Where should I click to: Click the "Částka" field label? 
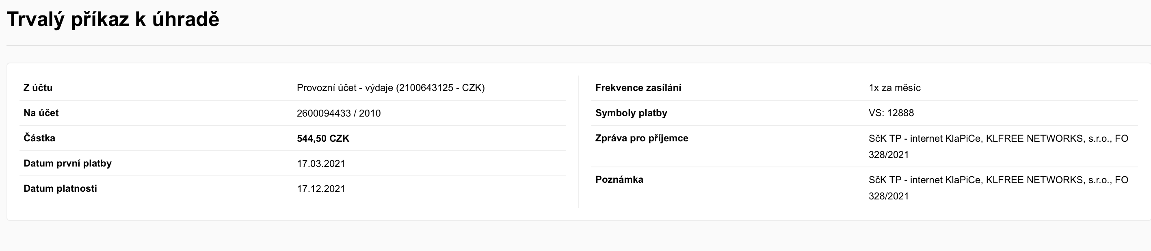click(39, 138)
